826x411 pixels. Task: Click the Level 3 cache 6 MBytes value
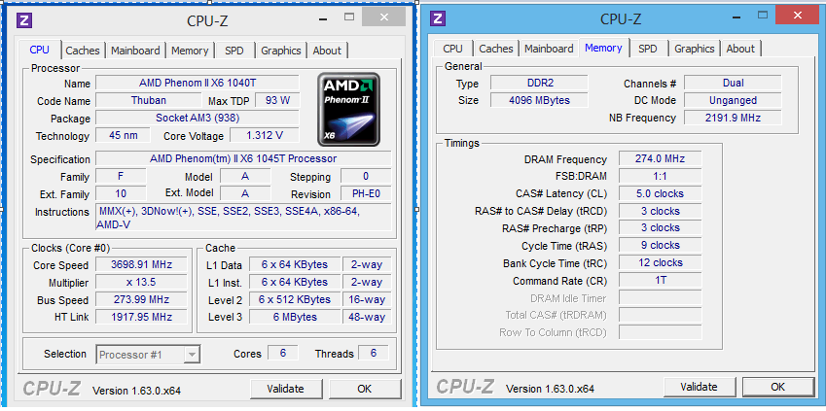tap(295, 317)
